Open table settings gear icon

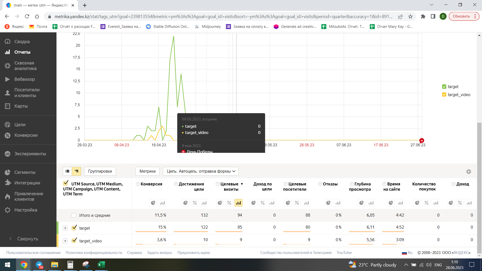coord(468,172)
